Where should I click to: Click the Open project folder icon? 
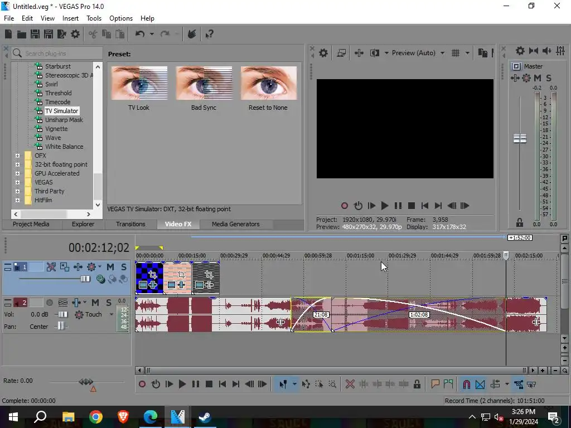tap(22, 34)
